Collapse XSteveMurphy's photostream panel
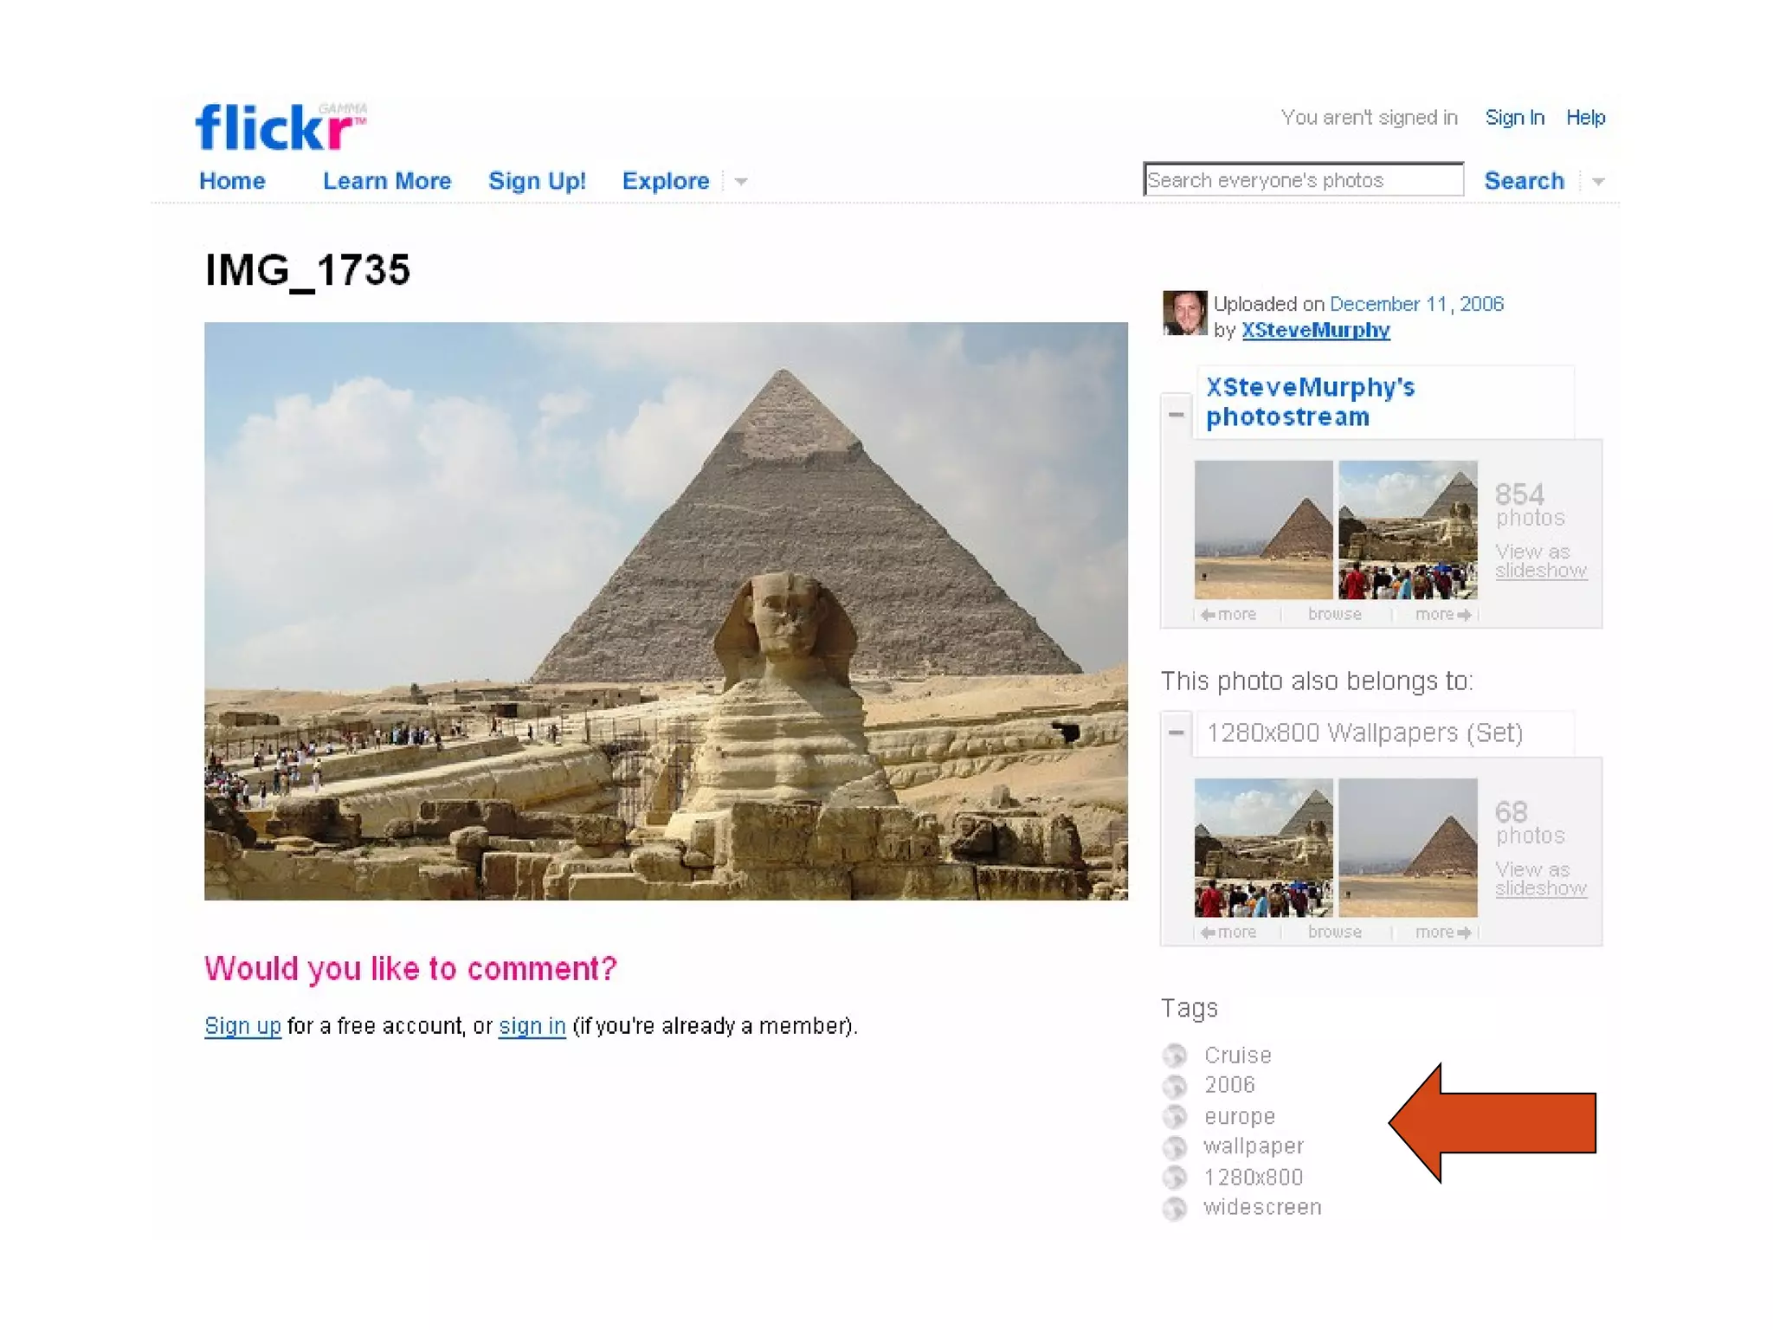1773x1330 pixels. point(1176,415)
